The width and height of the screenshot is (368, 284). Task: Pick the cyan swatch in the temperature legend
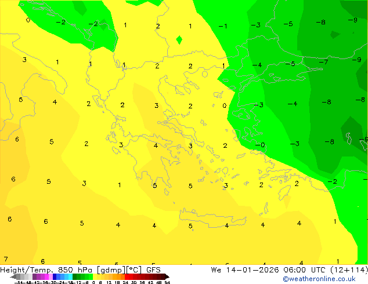click(70, 276)
